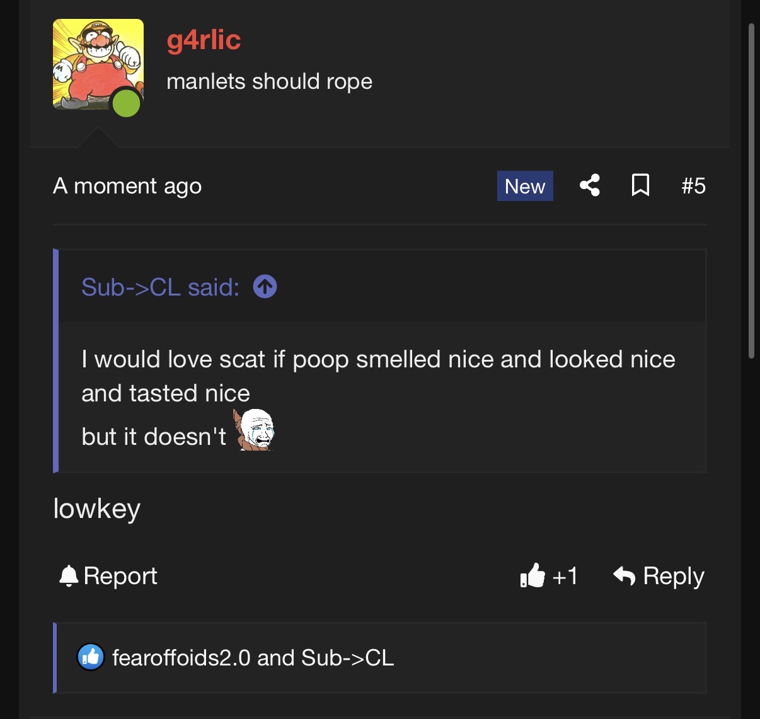760x719 pixels.
Task: Open the blue like reaction icon
Action: [x=91, y=657]
